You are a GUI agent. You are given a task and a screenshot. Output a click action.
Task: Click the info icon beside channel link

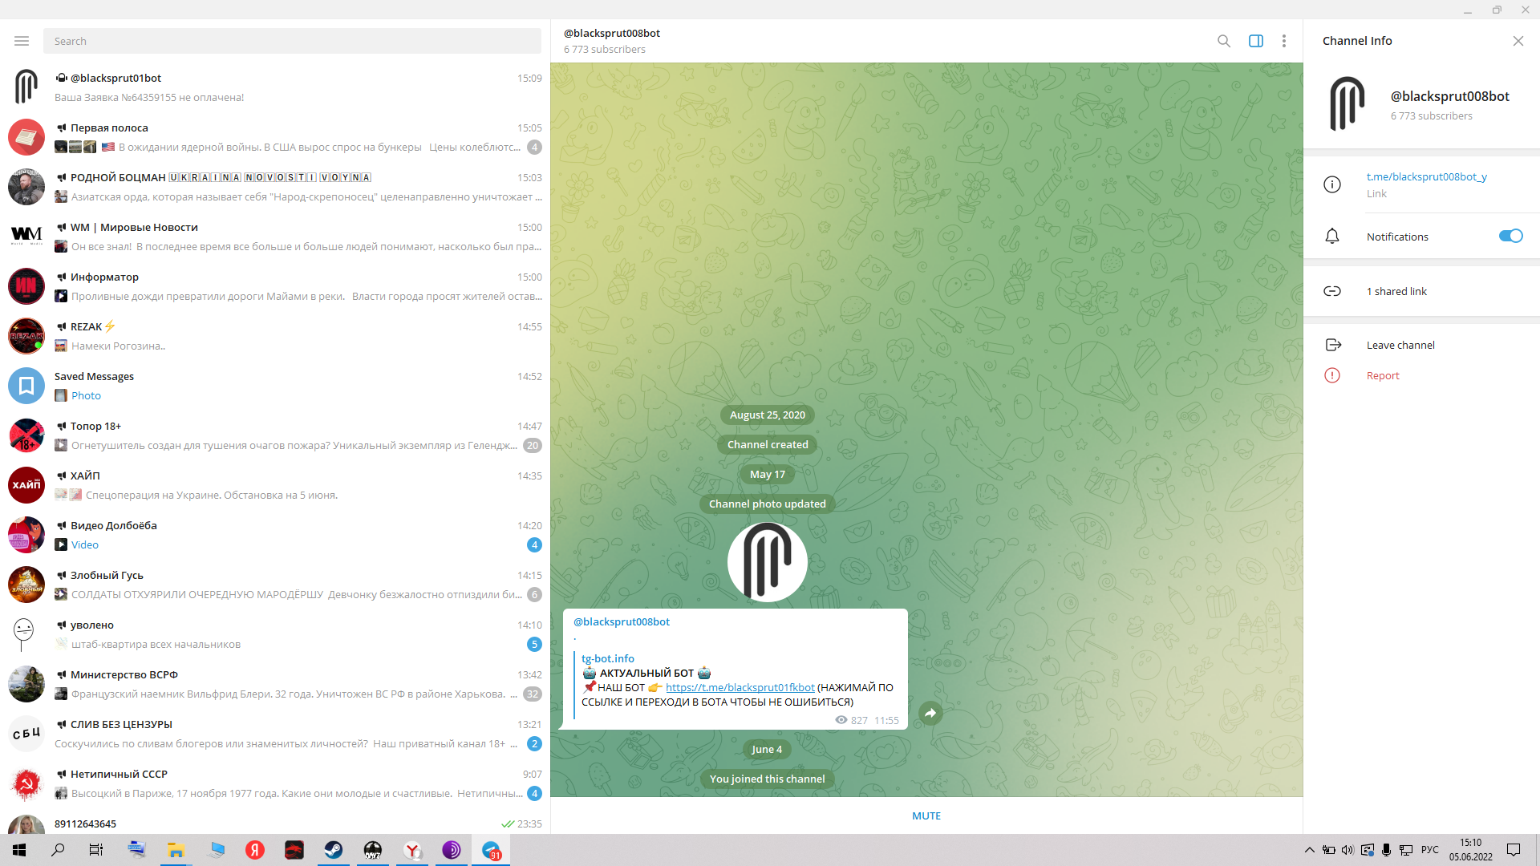click(x=1332, y=184)
